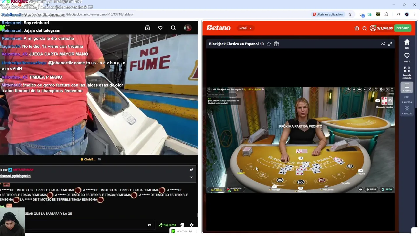This screenshot has width=420, height=236.
Task: Click the ANTAHUAMAN username
Action: coord(23,170)
